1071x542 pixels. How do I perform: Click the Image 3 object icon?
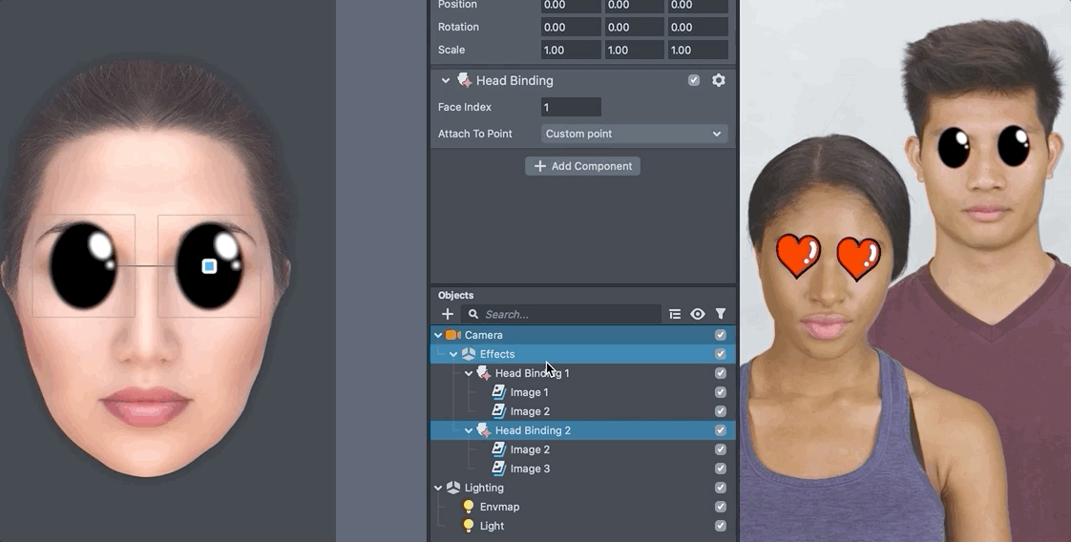point(498,469)
